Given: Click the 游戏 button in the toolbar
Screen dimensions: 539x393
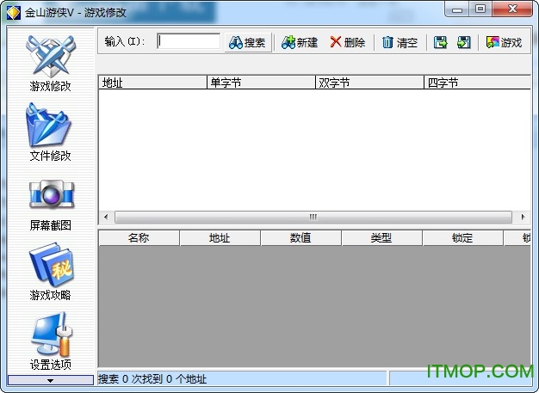Looking at the screenshot, I should pos(505,42).
